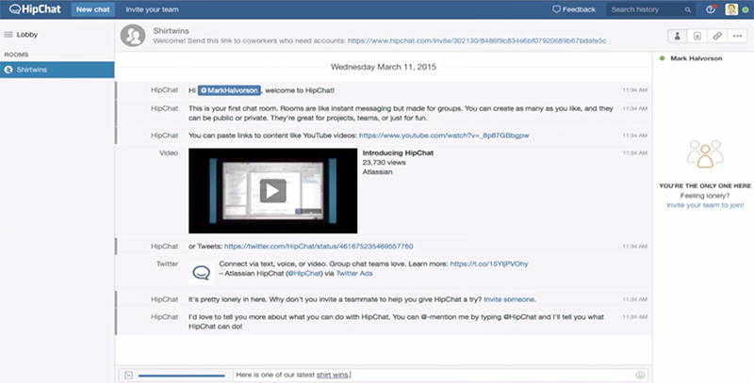Open the room links icon

[x=716, y=36]
